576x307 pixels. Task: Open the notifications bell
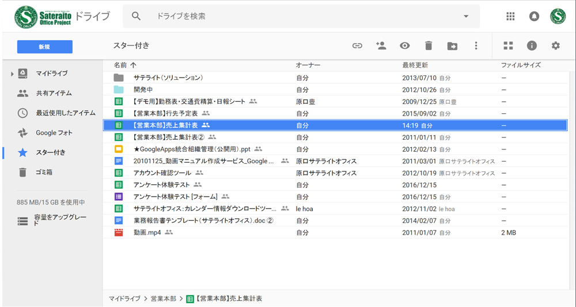[x=534, y=17]
